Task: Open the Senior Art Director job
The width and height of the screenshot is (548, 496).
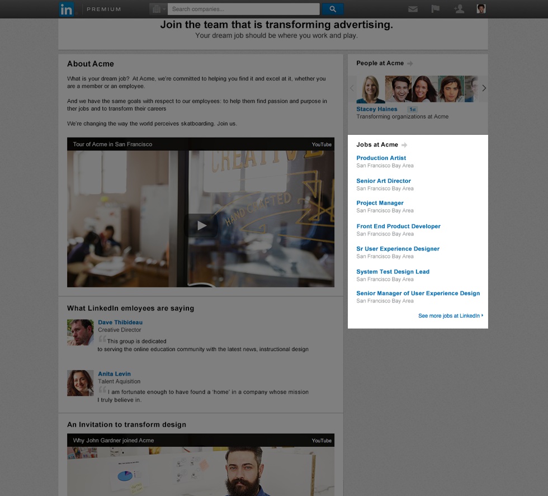Action: (384, 181)
